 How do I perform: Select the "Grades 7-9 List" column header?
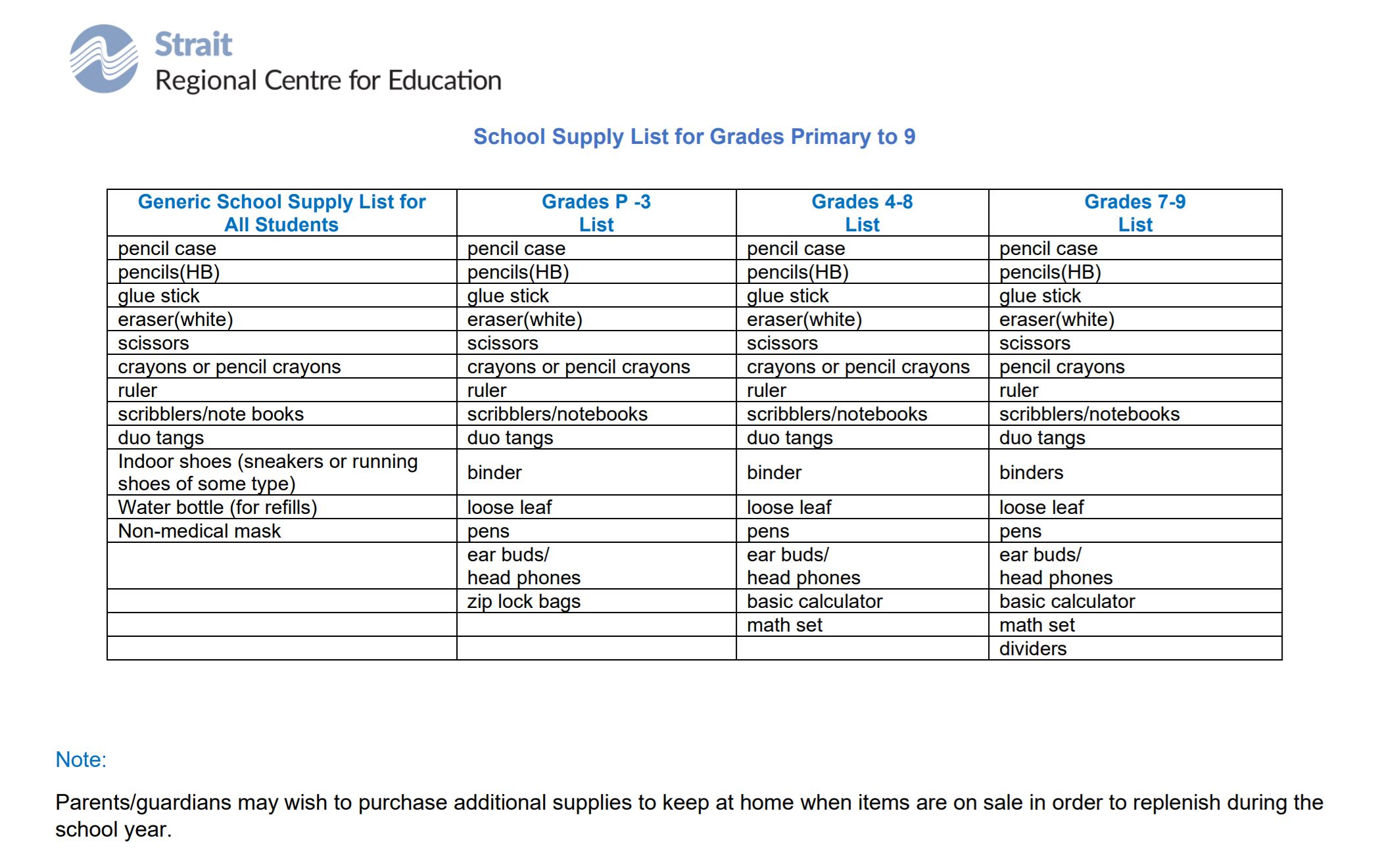[1135, 213]
